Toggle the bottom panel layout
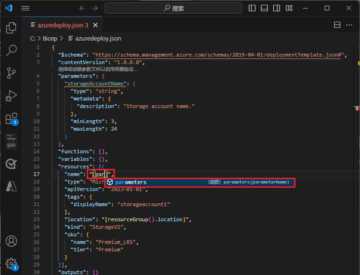This screenshot has height=275, width=360. pos(264,8)
